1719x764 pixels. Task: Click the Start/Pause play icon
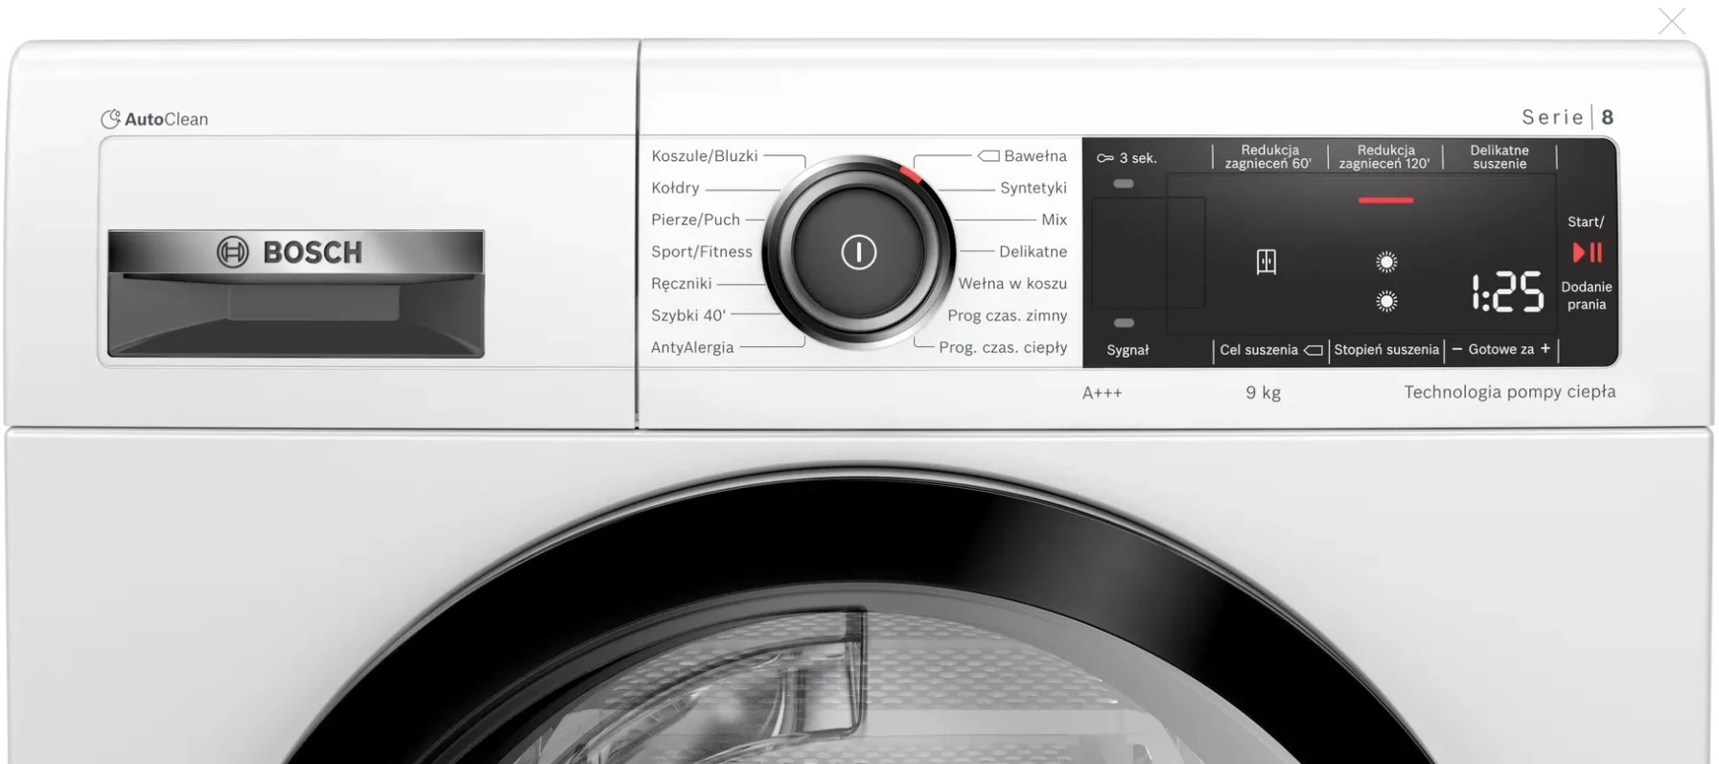pyautogui.click(x=1587, y=252)
